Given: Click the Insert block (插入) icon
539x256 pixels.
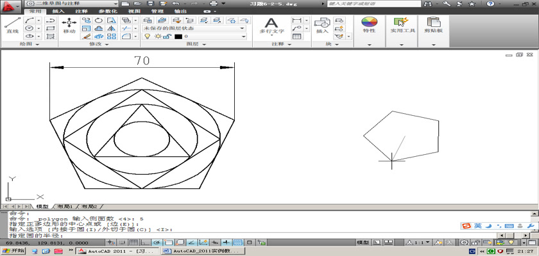Looking at the screenshot, I should [x=321, y=26].
